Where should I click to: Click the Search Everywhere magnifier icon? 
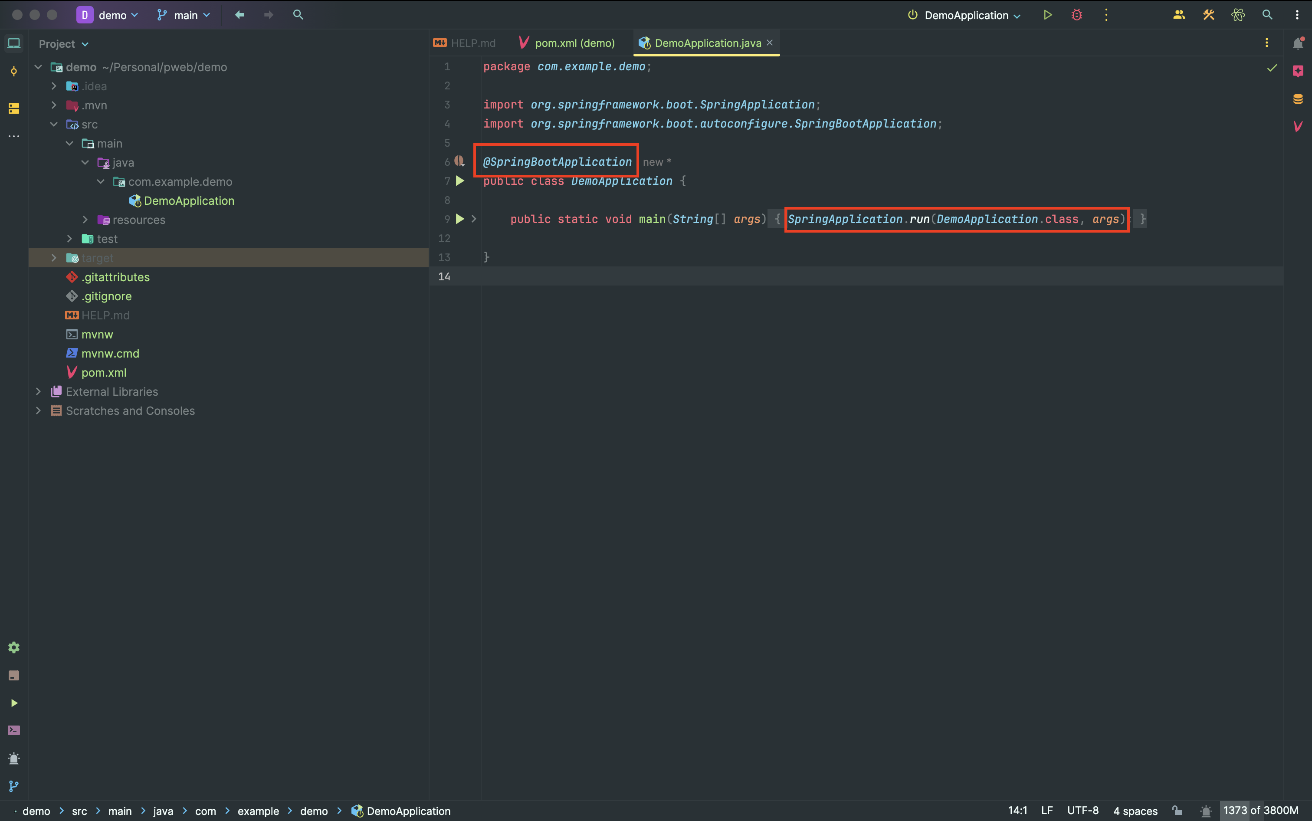(x=1267, y=15)
